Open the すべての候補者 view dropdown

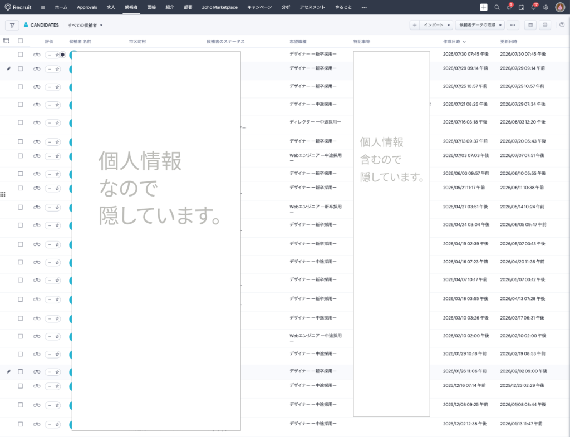point(85,25)
